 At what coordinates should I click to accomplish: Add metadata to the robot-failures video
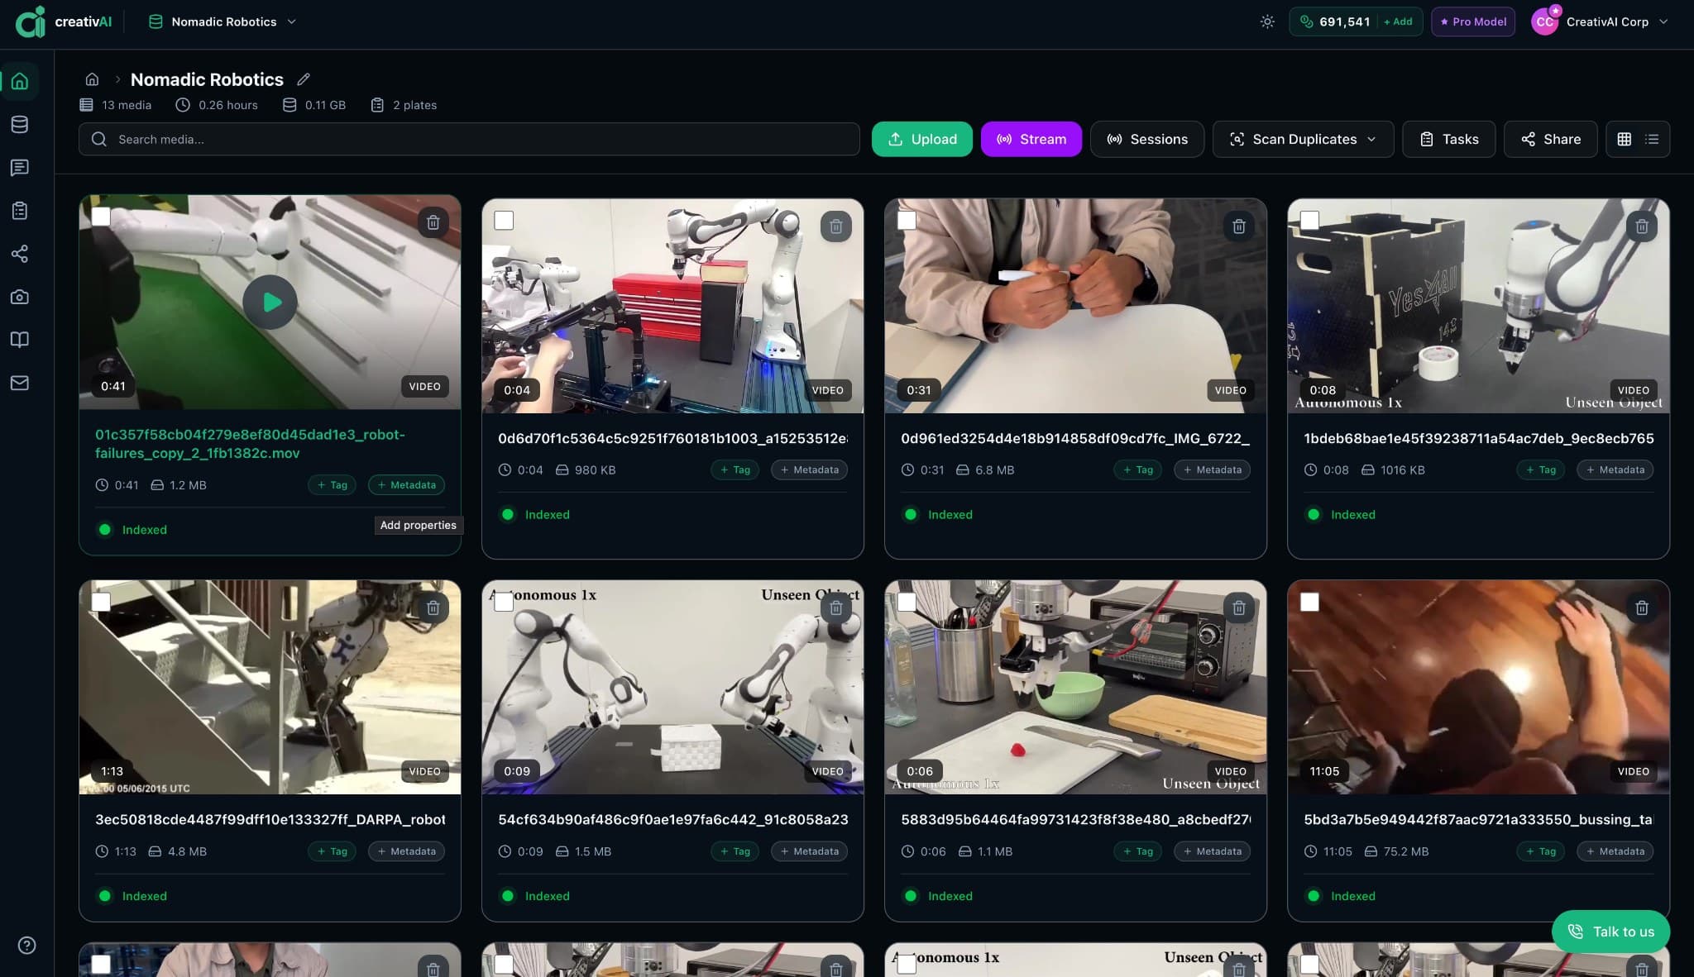(x=406, y=485)
